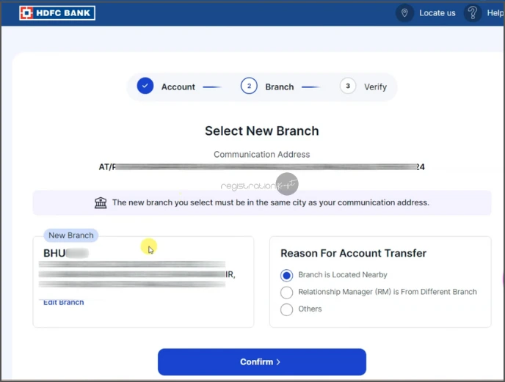Select Relationship Manager From Different Branch radio
Image resolution: width=505 pixels, height=382 pixels.
pyautogui.click(x=286, y=293)
